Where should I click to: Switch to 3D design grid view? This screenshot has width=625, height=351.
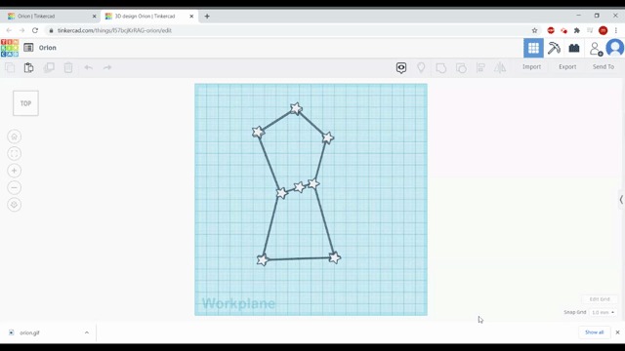[533, 48]
